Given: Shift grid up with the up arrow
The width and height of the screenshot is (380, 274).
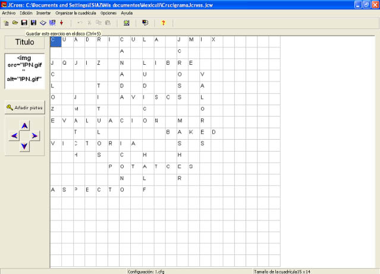Looking at the screenshot, I should 24,126.
